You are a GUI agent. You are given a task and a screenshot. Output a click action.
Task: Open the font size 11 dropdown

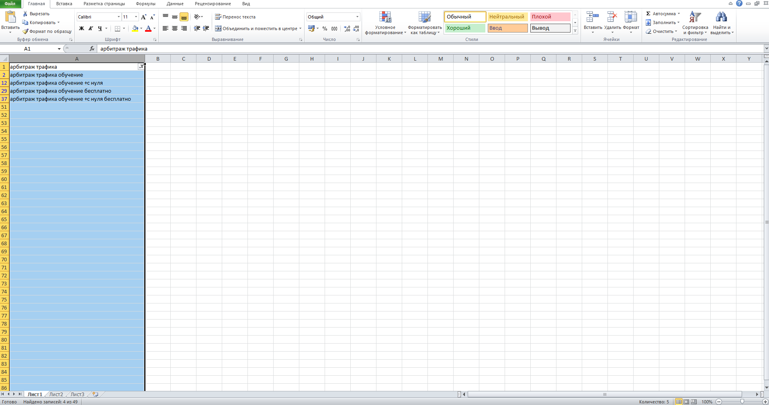click(x=136, y=17)
